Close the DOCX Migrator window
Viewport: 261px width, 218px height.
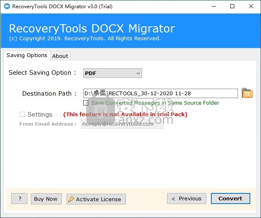pos(251,6)
